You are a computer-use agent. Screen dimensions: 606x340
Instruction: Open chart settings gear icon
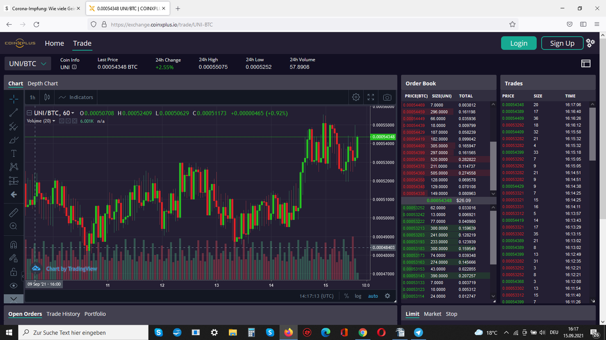pyautogui.click(x=356, y=97)
